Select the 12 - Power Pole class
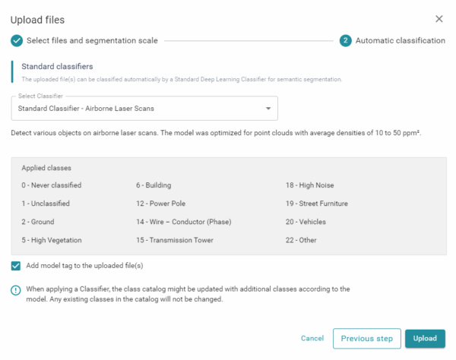This screenshot has height=360, width=456. 160,204
